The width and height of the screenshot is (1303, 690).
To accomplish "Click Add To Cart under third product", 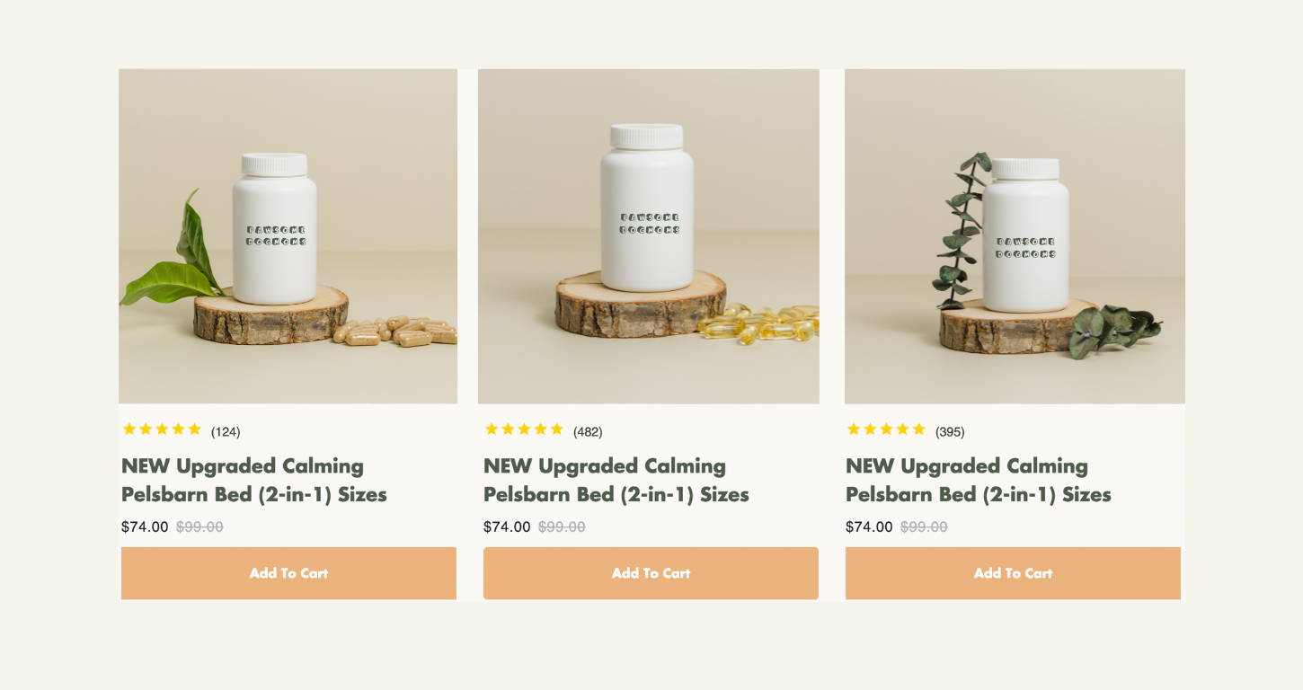I will tap(1013, 573).
